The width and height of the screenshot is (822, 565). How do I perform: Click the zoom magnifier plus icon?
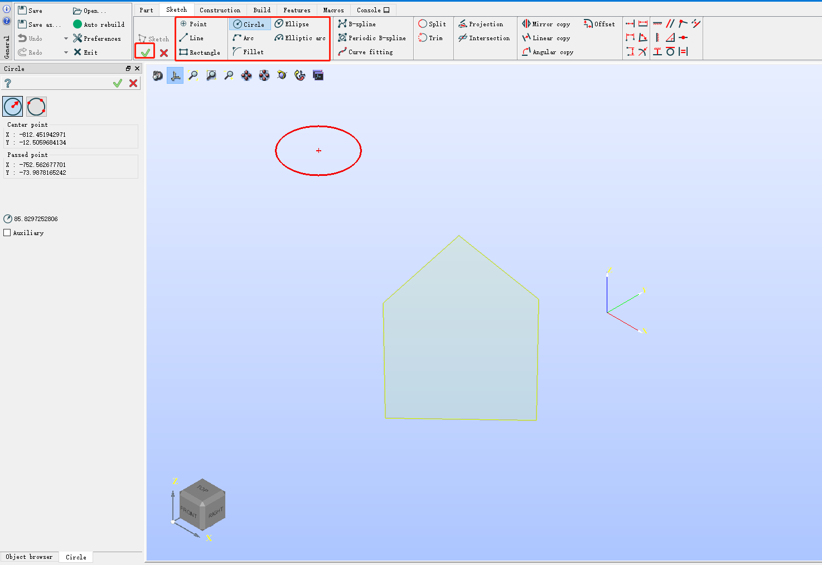pos(229,75)
